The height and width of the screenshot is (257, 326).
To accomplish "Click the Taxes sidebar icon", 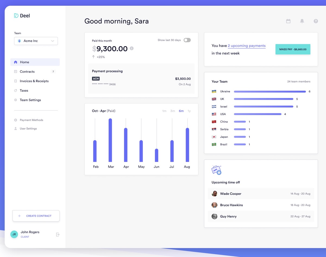I will pyautogui.click(x=16, y=90).
